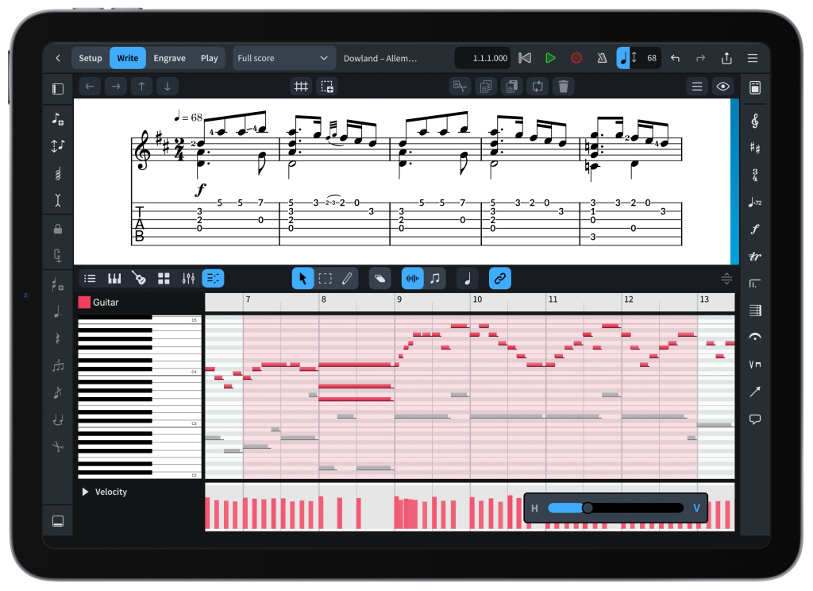Adjust the H to V zoom slider
The image size is (813, 591).
coord(588,508)
